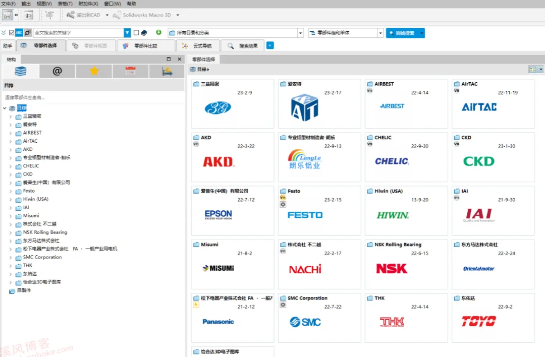Viewport: 545px width, 357px height.
Task: Select the catalog stack icon in structure panel
Action: point(21,71)
